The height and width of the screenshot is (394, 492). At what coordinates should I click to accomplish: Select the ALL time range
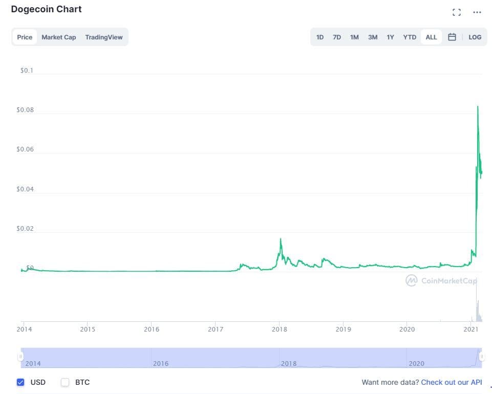point(431,37)
